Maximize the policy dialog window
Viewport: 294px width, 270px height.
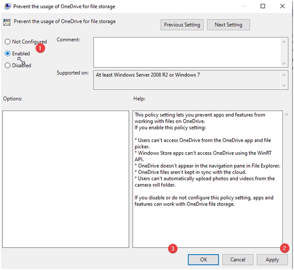pos(262,6)
